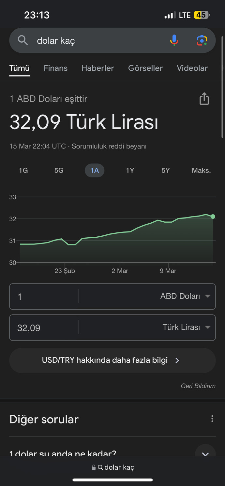The width and height of the screenshot is (225, 486).
Task: Tap the search magnifier icon
Action: click(23, 40)
